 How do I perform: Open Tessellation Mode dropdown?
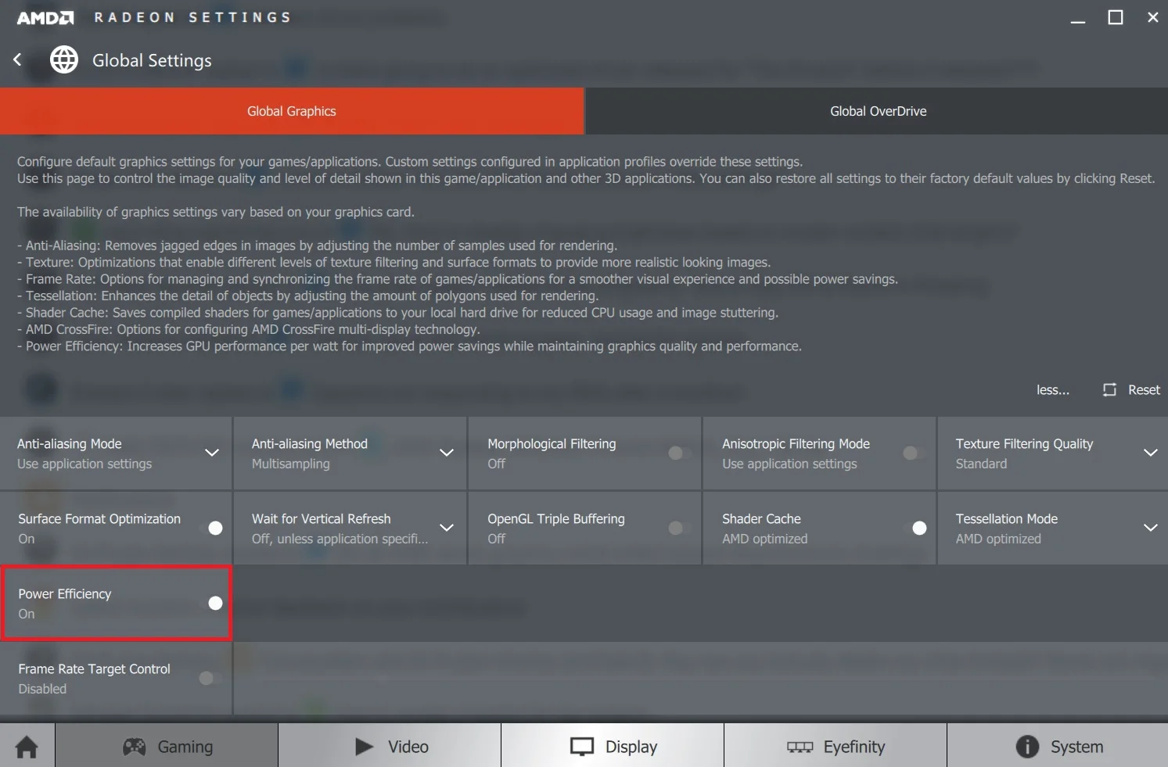(1150, 528)
